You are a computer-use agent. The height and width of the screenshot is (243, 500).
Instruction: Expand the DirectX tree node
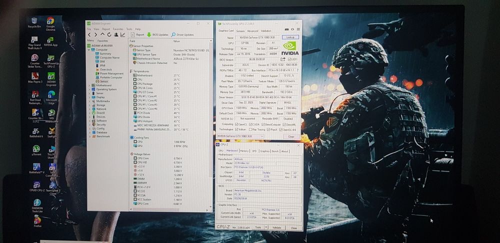click(89, 113)
